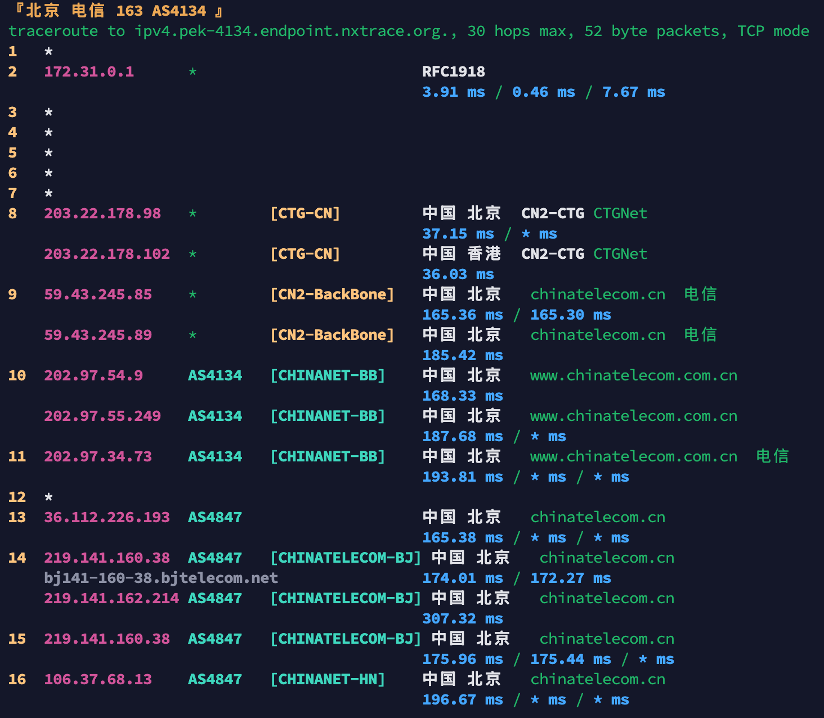Click IP address 106.37.68.13
824x718 pixels.
pos(98,679)
